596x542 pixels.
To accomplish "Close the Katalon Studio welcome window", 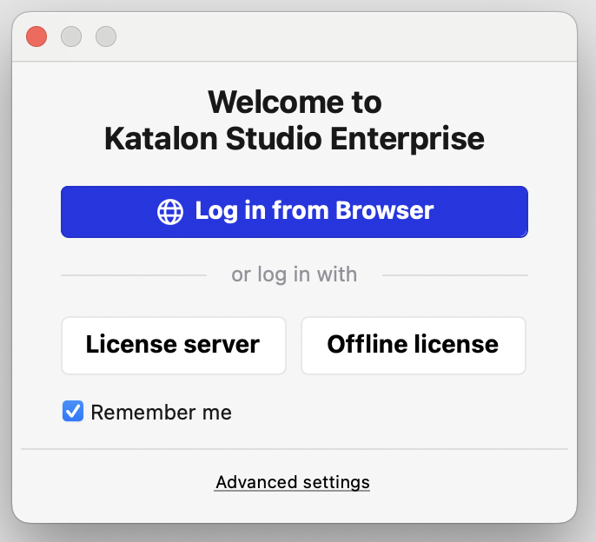I will point(36,36).
